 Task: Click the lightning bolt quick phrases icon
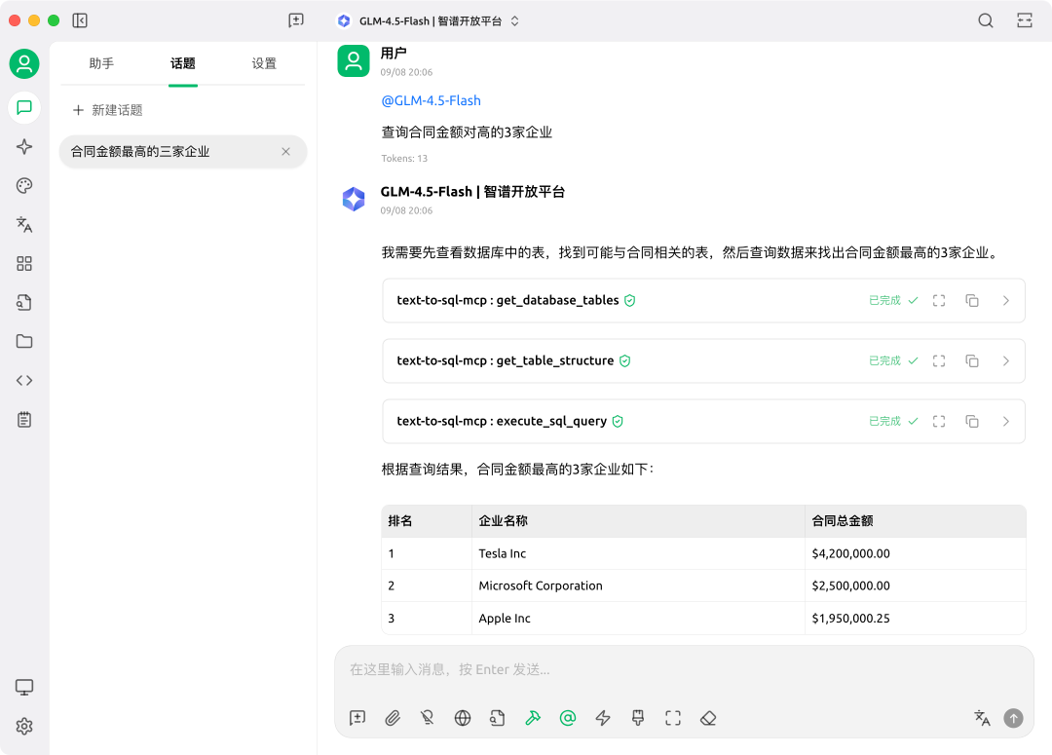pyautogui.click(x=603, y=718)
